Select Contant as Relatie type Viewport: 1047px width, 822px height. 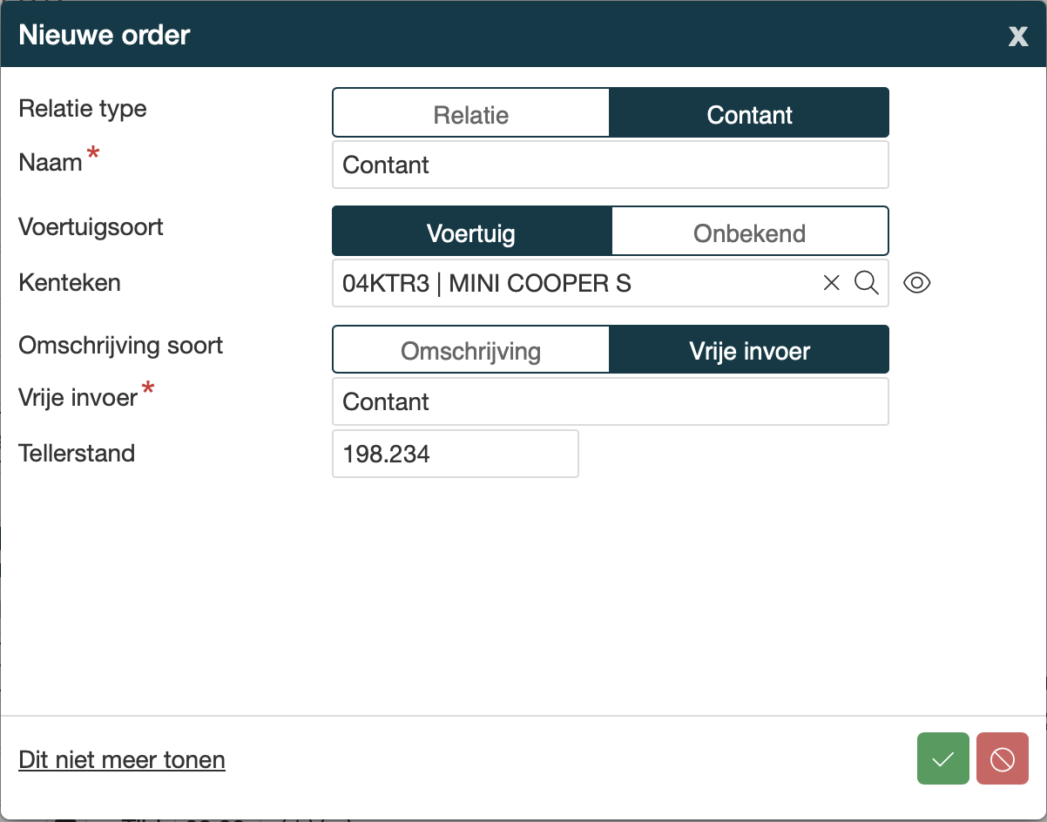[x=749, y=115]
